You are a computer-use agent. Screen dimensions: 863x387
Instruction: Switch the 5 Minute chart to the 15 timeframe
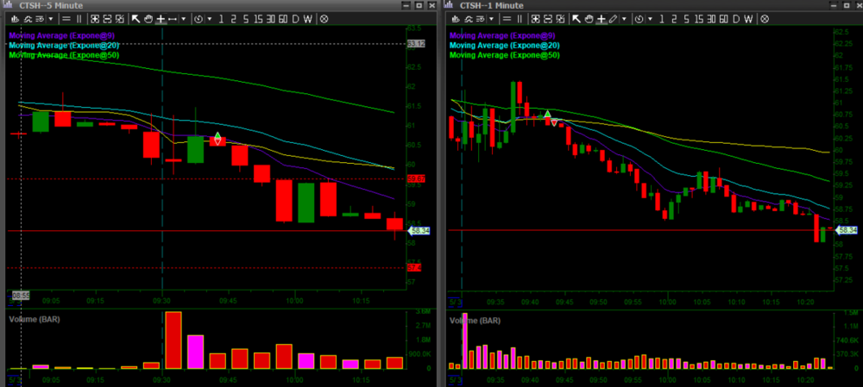tap(256, 18)
